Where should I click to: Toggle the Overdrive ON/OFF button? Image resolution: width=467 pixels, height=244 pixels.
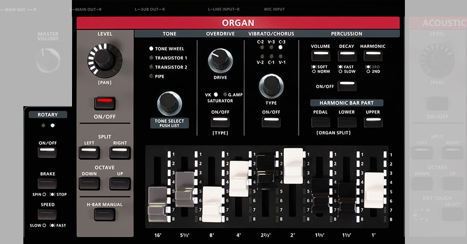(x=220, y=122)
